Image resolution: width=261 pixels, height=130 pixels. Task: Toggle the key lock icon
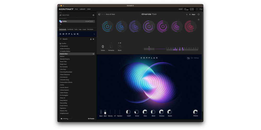point(187,14)
